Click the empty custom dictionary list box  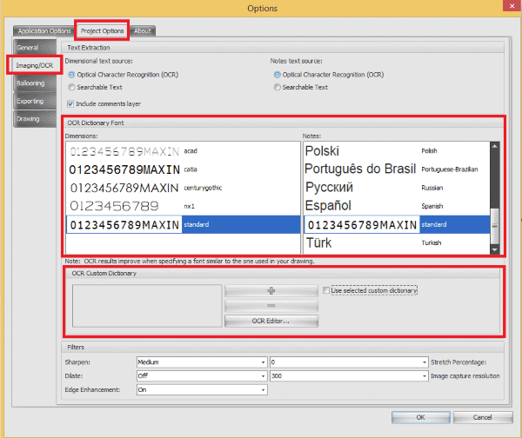[147, 306]
